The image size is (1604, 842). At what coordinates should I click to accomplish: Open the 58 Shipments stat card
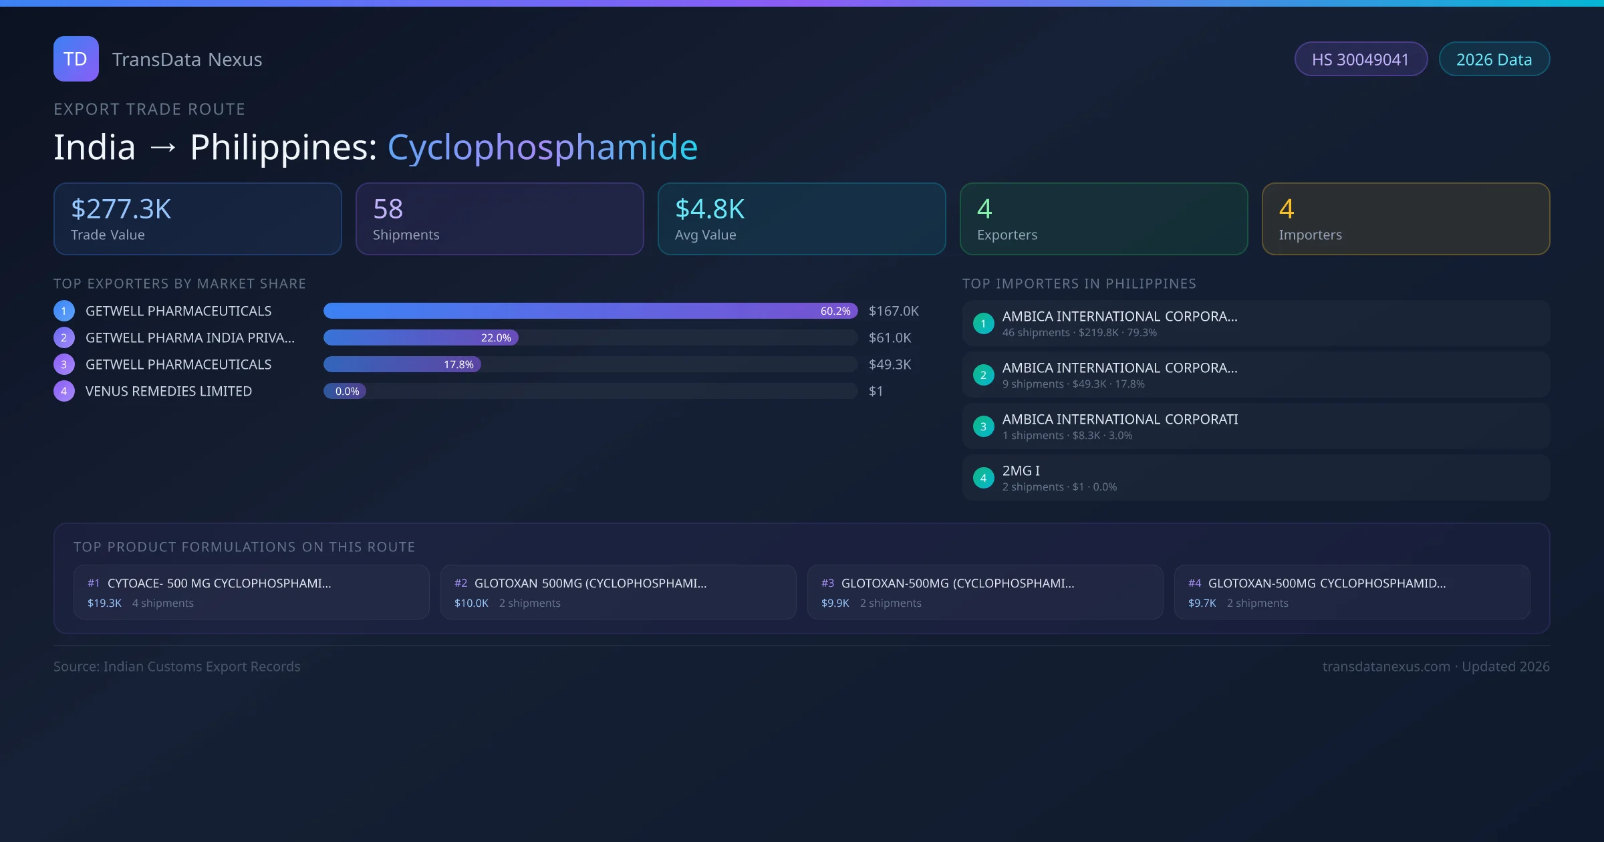tap(499, 219)
